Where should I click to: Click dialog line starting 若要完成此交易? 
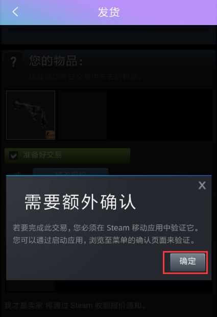(x=106, y=228)
